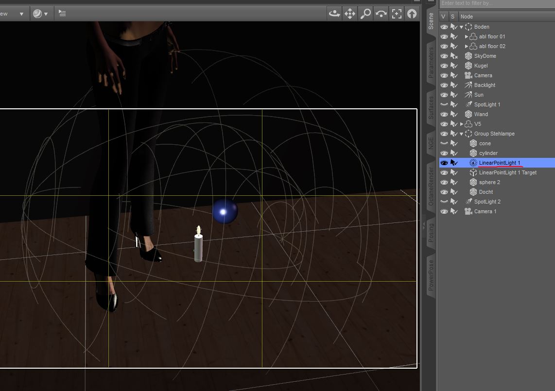Toggle selectability of Sun light
This screenshot has height=391, width=555.
(454, 95)
